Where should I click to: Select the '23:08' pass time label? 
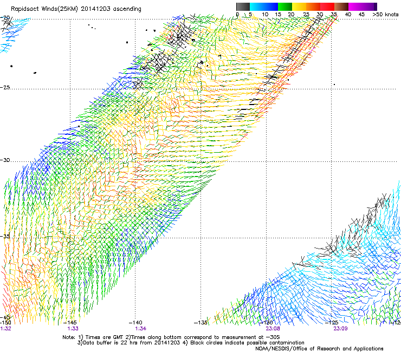click(x=273, y=329)
